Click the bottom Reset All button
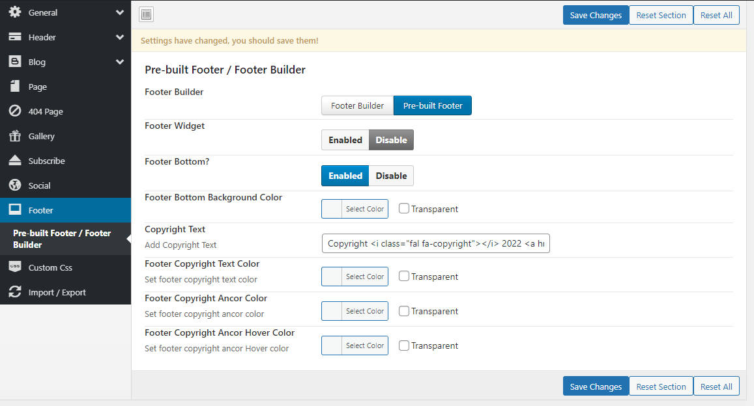This screenshot has width=754, height=406. pyautogui.click(x=716, y=386)
